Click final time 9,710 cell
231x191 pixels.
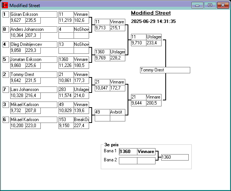click(139, 43)
